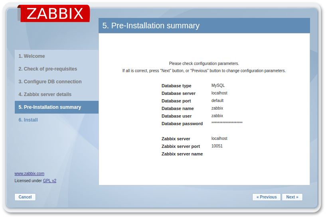
Task: Go back with the Previous button
Action: 266,197
